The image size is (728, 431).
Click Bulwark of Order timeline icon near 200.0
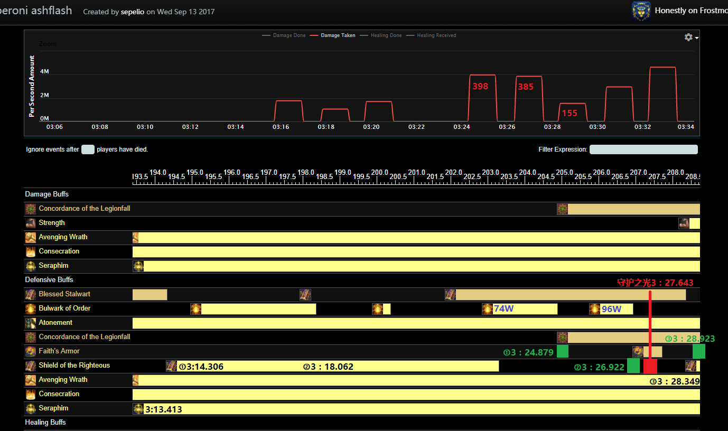(378, 309)
